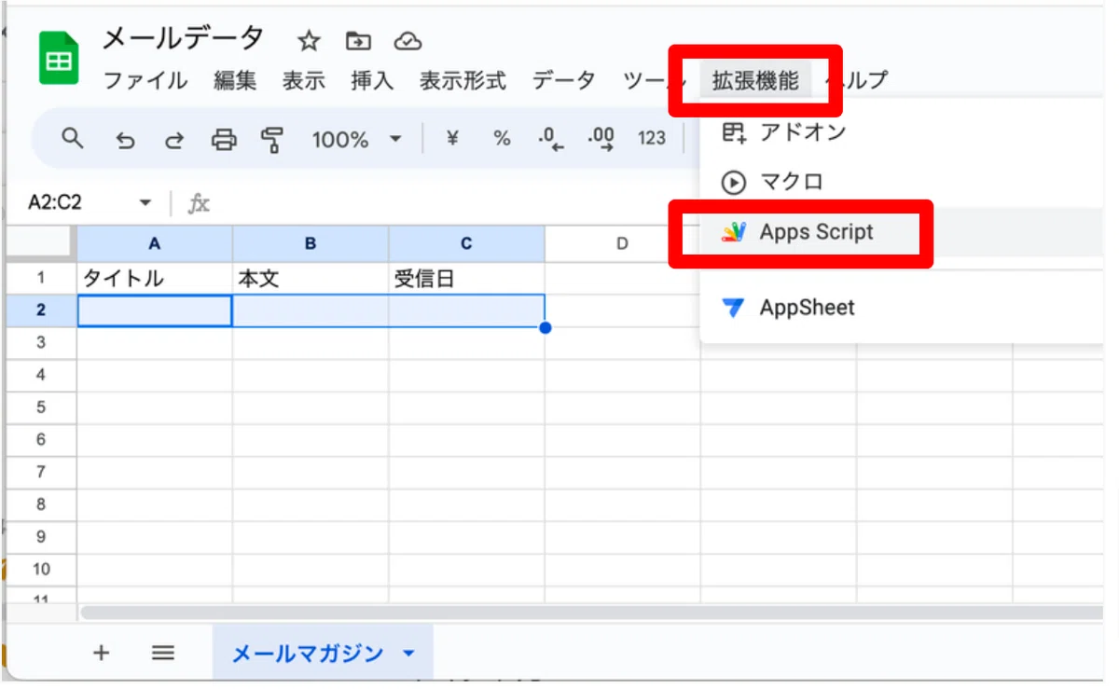The height and width of the screenshot is (689, 1119).
Task: Open the 表示形式 menu
Action: [463, 81]
